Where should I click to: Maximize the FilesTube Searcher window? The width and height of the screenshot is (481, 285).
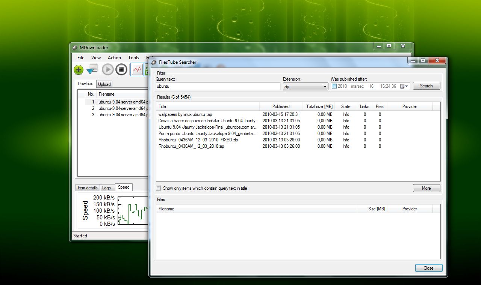pyautogui.click(x=423, y=60)
